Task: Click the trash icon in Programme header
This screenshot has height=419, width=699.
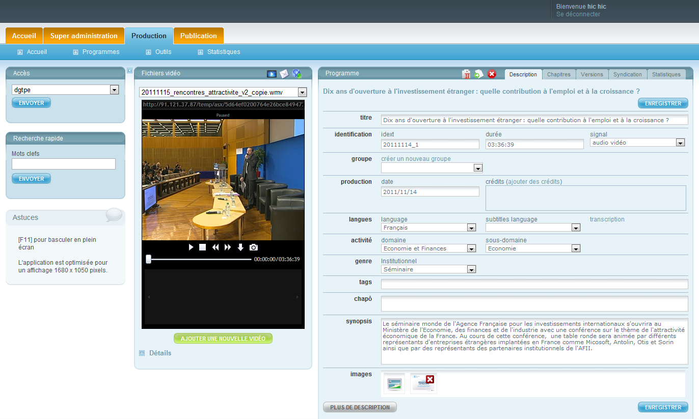Action: tap(466, 74)
